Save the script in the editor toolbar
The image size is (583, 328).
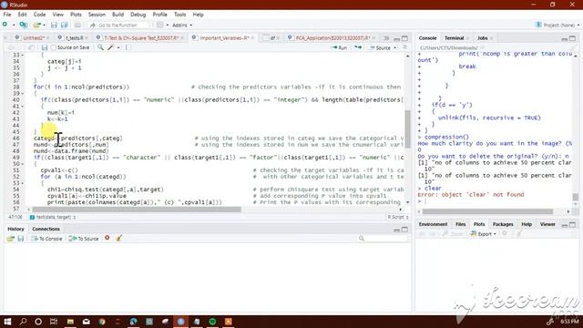(x=45, y=47)
